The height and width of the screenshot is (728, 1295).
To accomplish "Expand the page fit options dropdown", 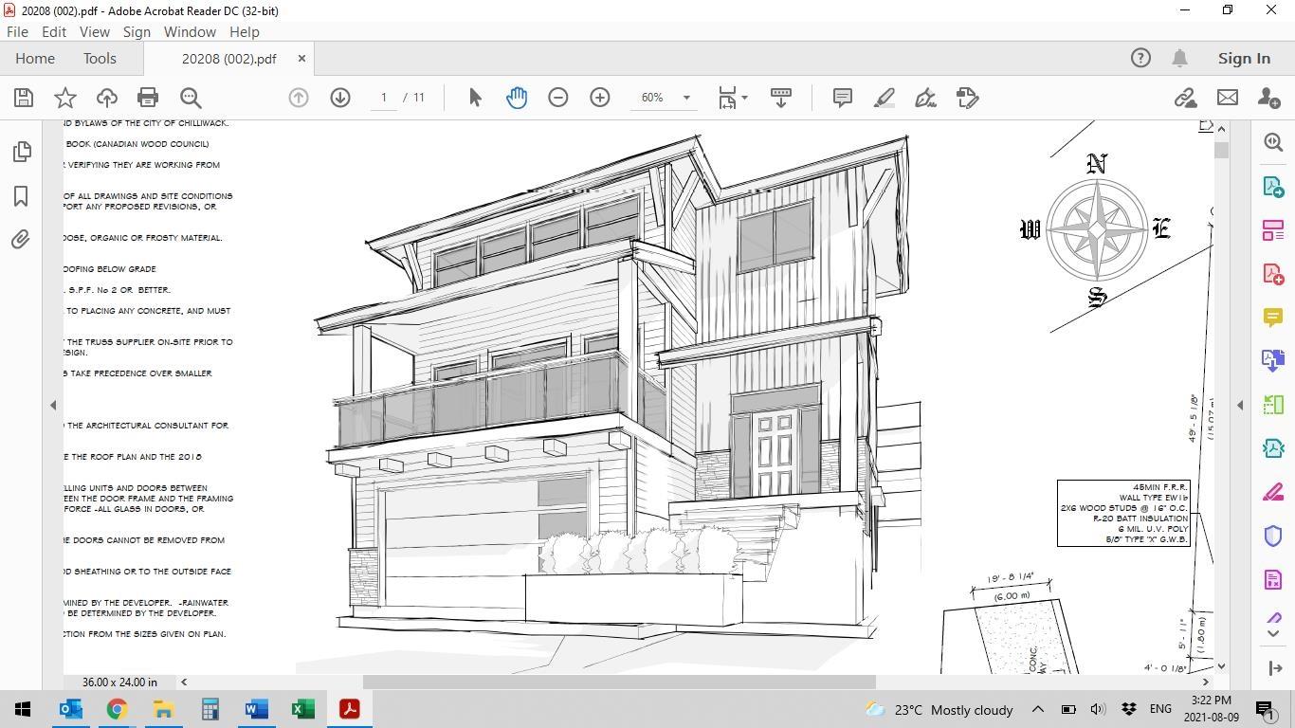I will [744, 98].
